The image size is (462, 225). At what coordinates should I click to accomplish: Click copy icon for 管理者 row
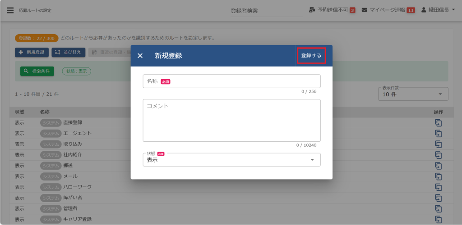[438, 208]
